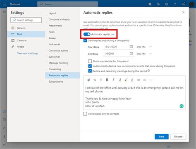
Task: Open the app launcher grid
Action: (x=4, y=4)
